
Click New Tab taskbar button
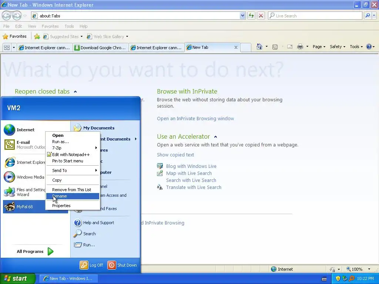pyautogui.click(x=68, y=278)
